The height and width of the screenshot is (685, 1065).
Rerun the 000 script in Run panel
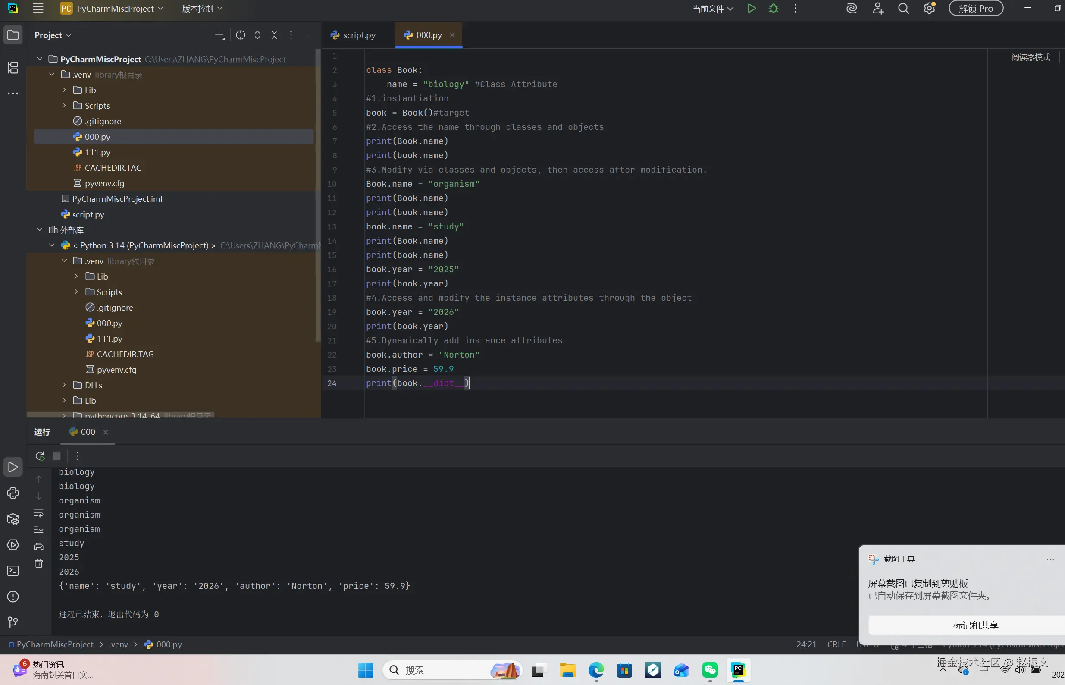[x=40, y=456]
